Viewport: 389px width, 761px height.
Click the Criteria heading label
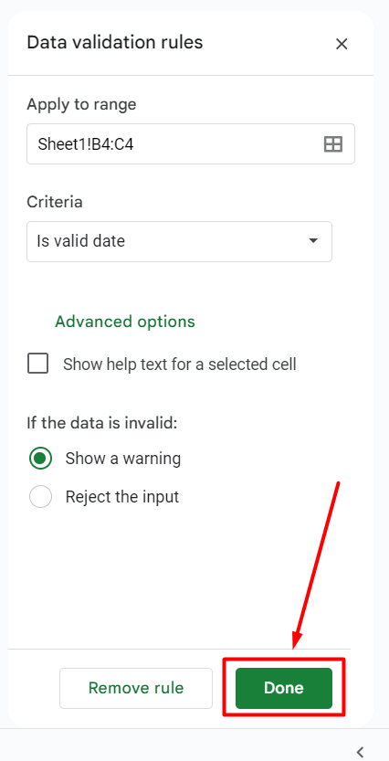pos(54,202)
